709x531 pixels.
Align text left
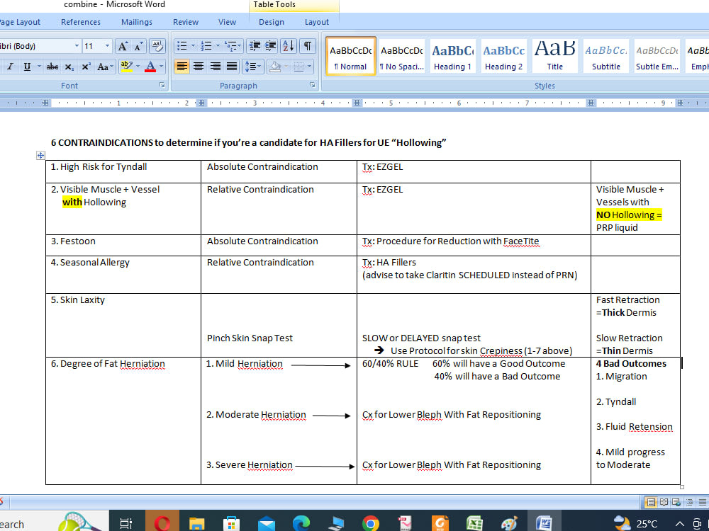(x=182, y=67)
